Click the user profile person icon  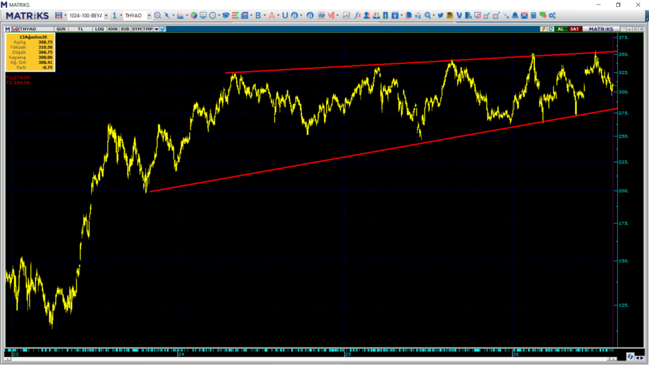pyautogui.click(x=367, y=15)
